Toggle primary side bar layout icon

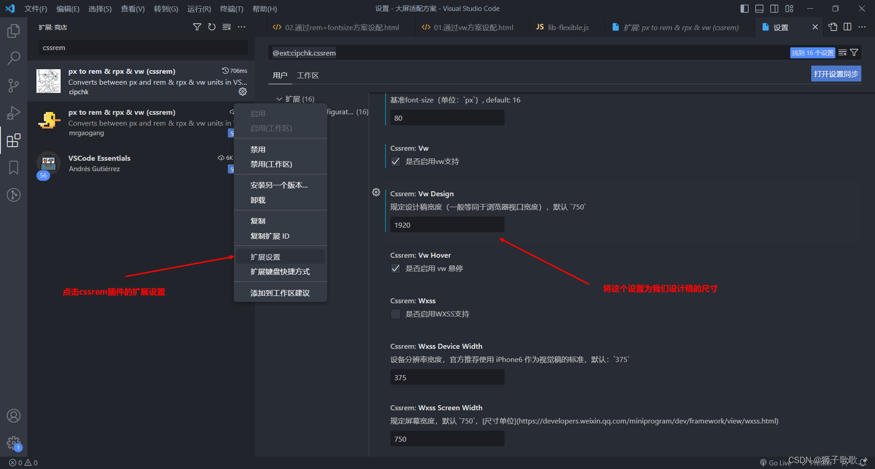745,9
